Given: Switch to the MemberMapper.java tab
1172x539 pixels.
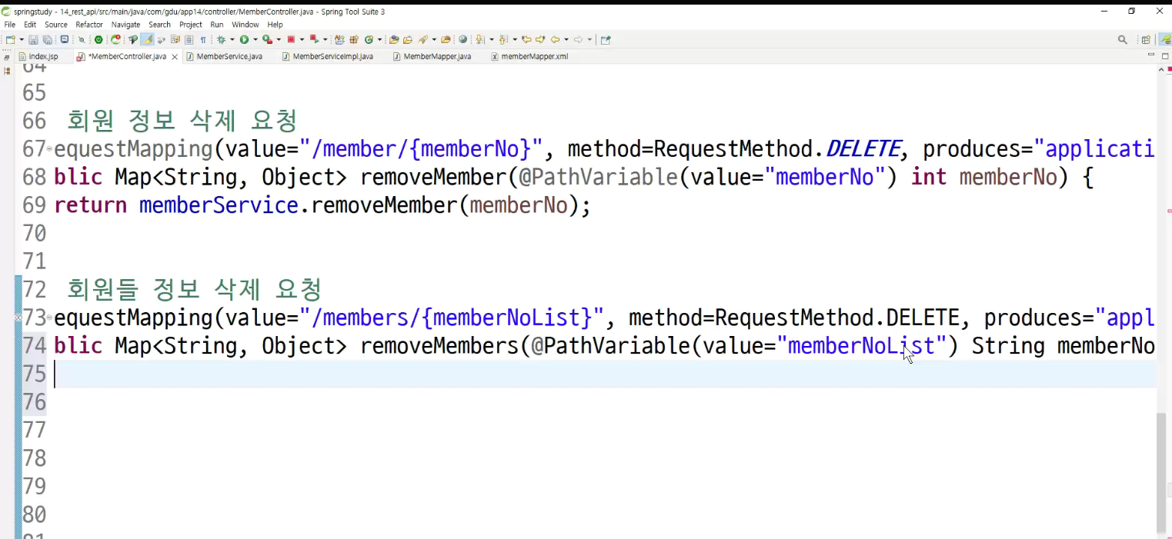Looking at the screenshot, I should [x=437, y=56].
